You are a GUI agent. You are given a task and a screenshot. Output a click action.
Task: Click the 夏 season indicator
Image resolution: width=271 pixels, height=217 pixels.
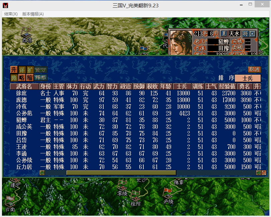(224, 33)
